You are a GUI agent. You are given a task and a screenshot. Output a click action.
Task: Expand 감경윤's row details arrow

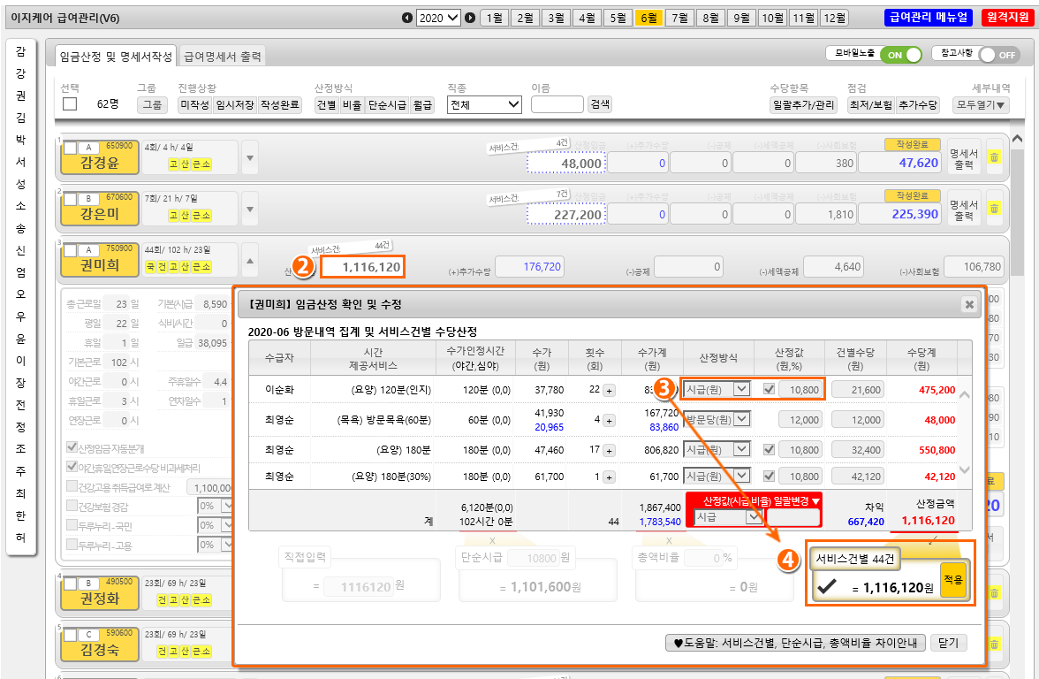click(249, 158)
